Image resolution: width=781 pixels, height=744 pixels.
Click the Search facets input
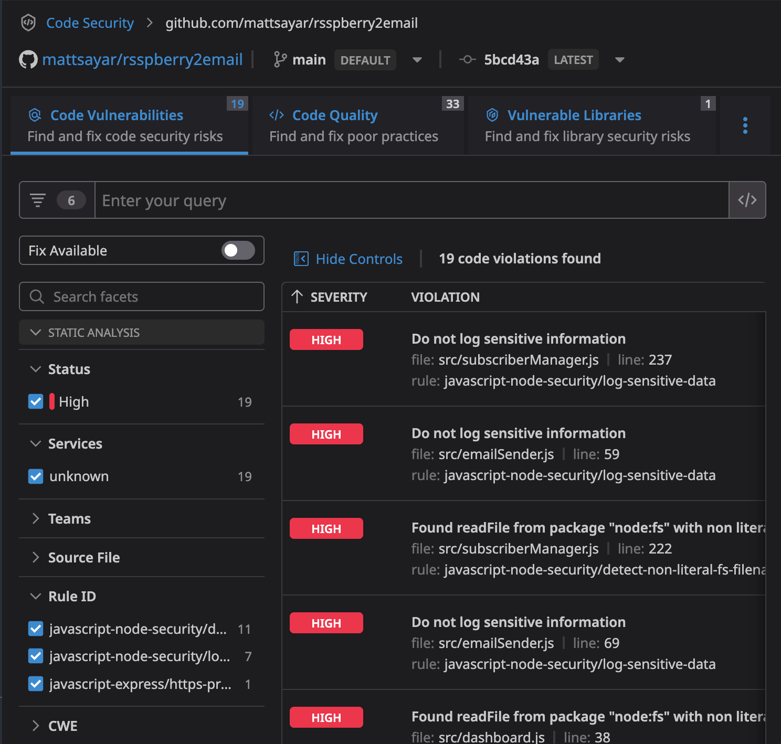[x=142, y=296]
